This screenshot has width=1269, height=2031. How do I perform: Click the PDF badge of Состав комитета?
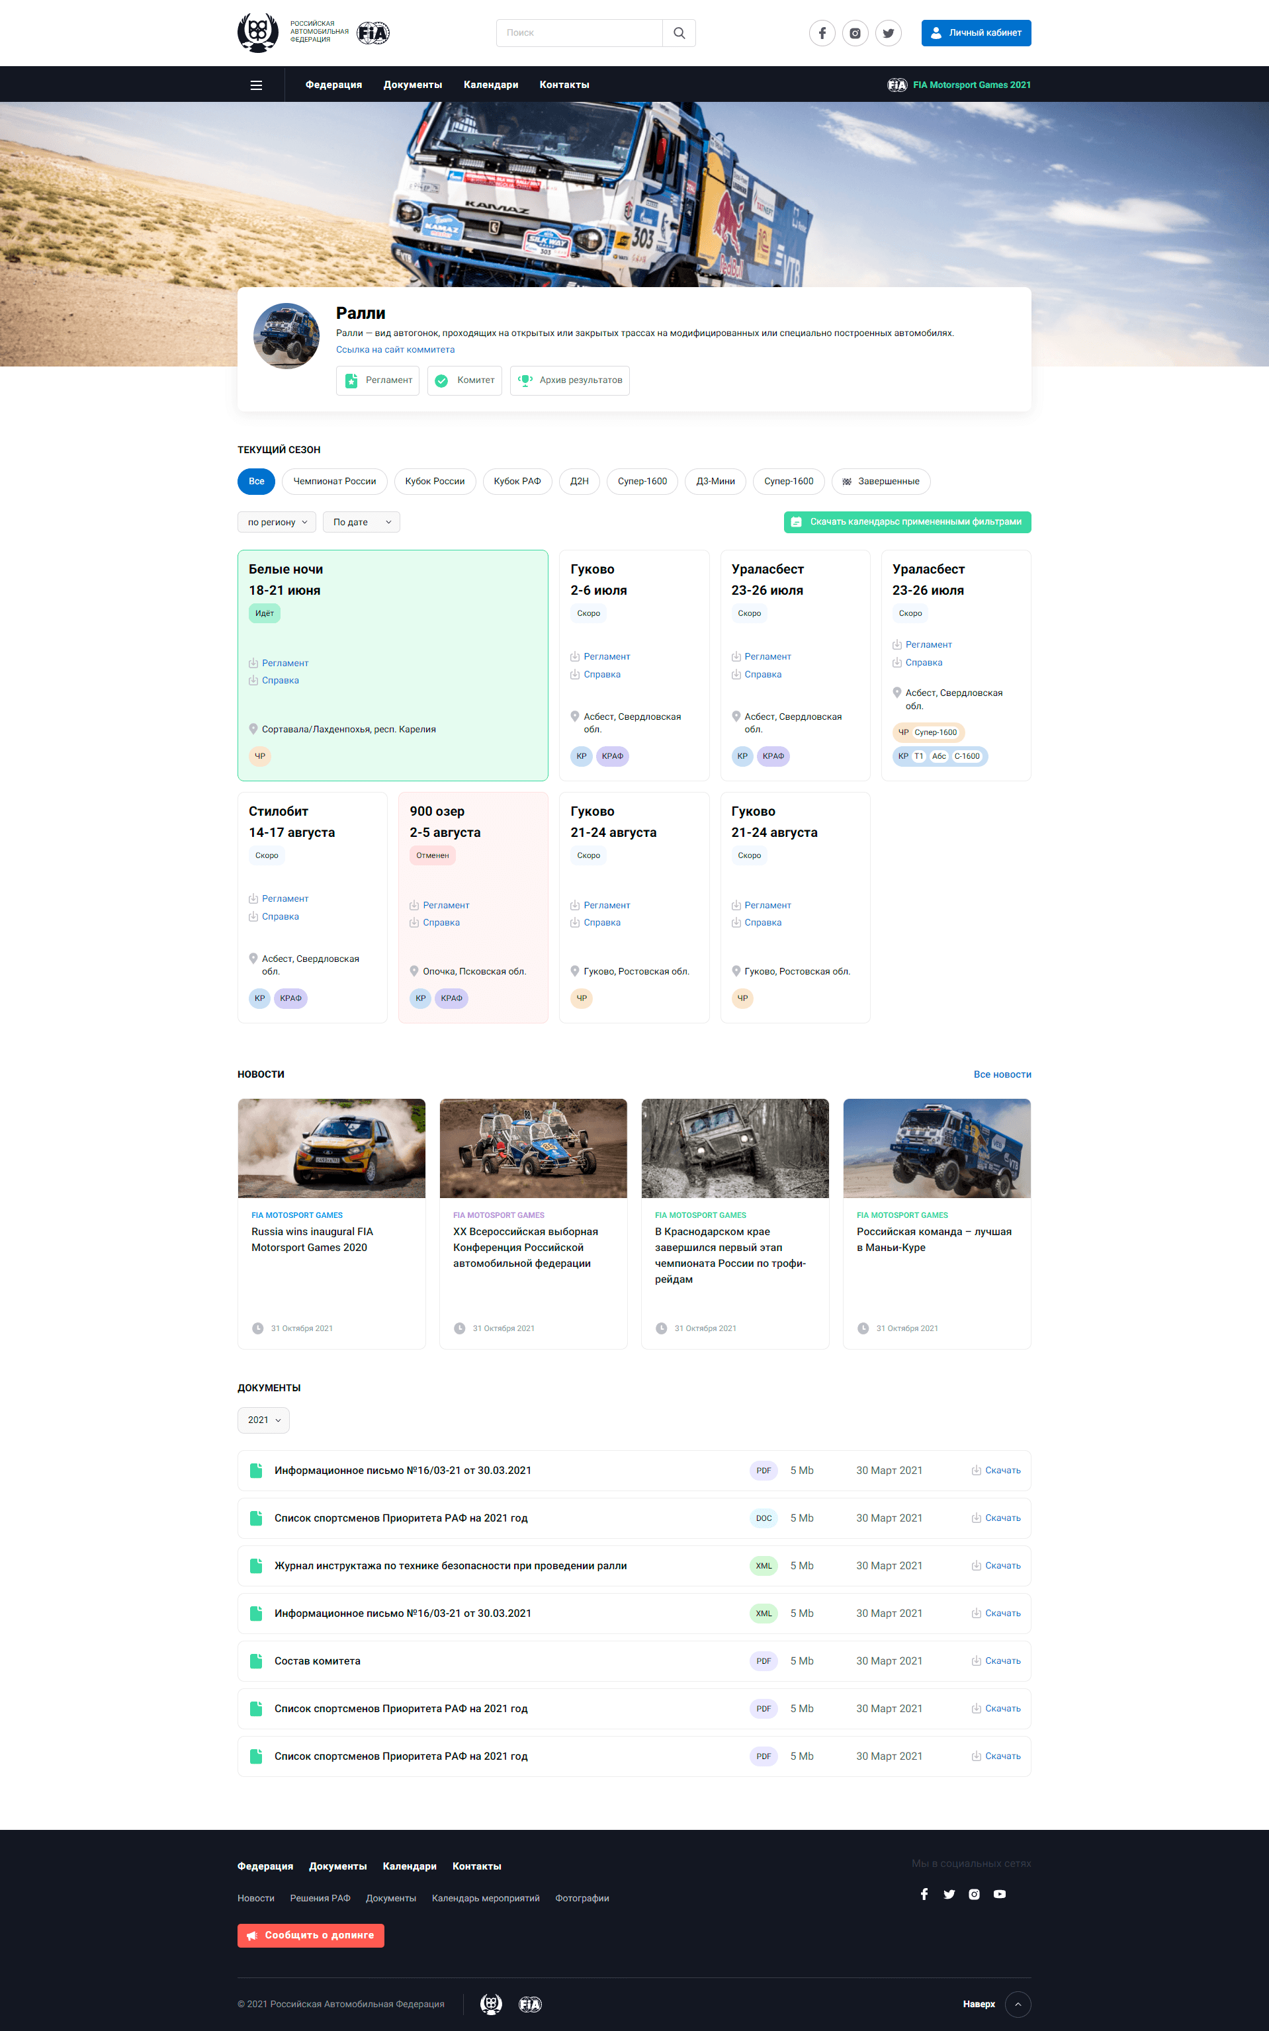click(x=763, y=1660)
